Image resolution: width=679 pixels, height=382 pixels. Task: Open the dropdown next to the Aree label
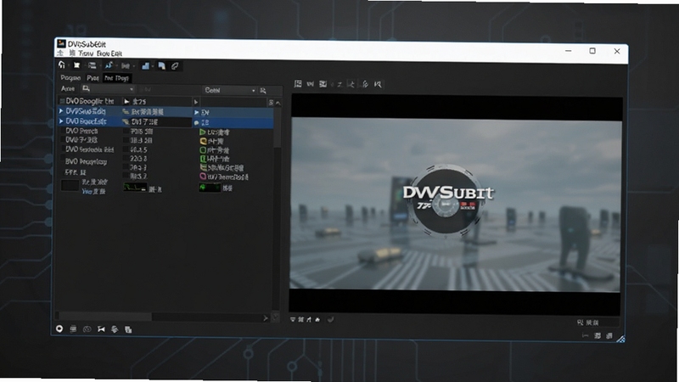pyautogui.click(x=109, y=89)
